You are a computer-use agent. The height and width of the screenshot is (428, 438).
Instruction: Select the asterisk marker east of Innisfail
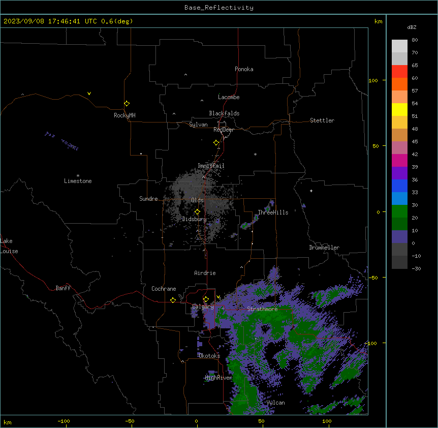pos(255,154)
